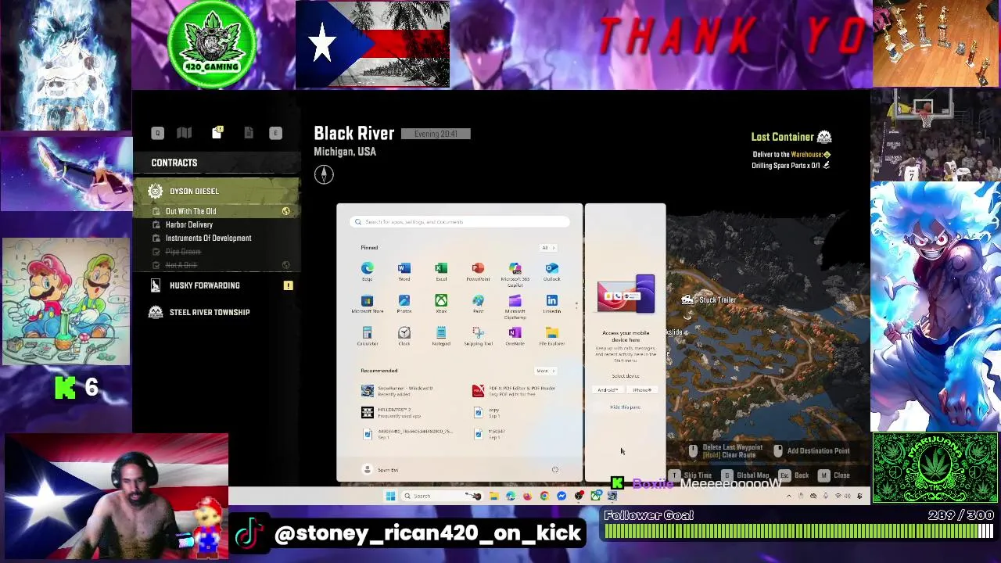
Task: Click Hide this pane link
Action: point(625,407)
